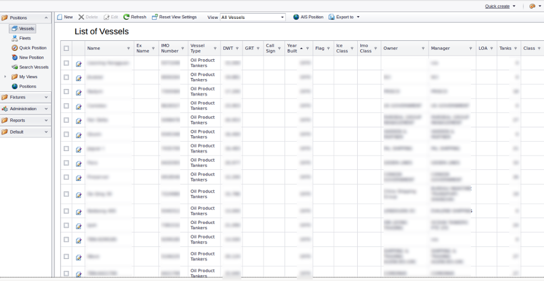Open the Quick create link
Viewport: 544px width, 281px height.
[497, 6]
